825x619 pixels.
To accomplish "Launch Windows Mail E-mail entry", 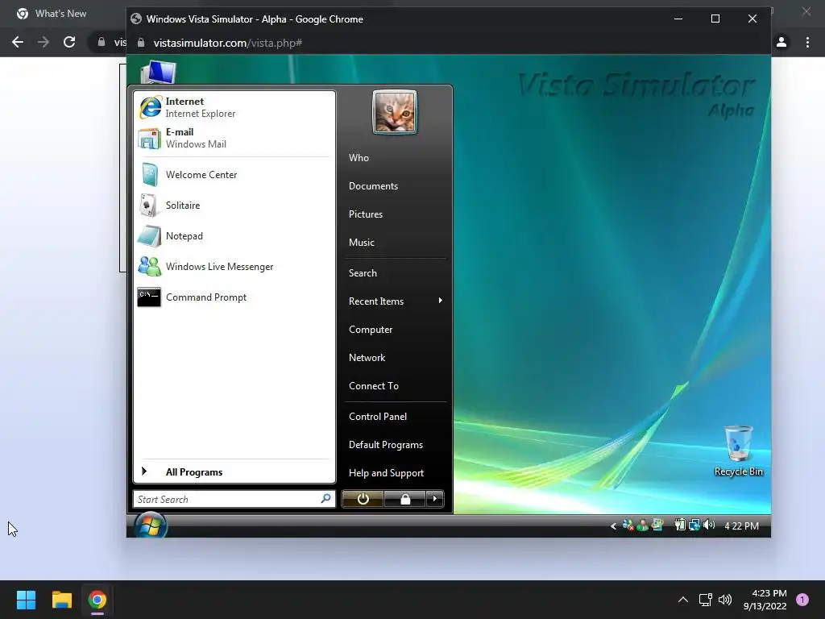I will tap(234, 138).
